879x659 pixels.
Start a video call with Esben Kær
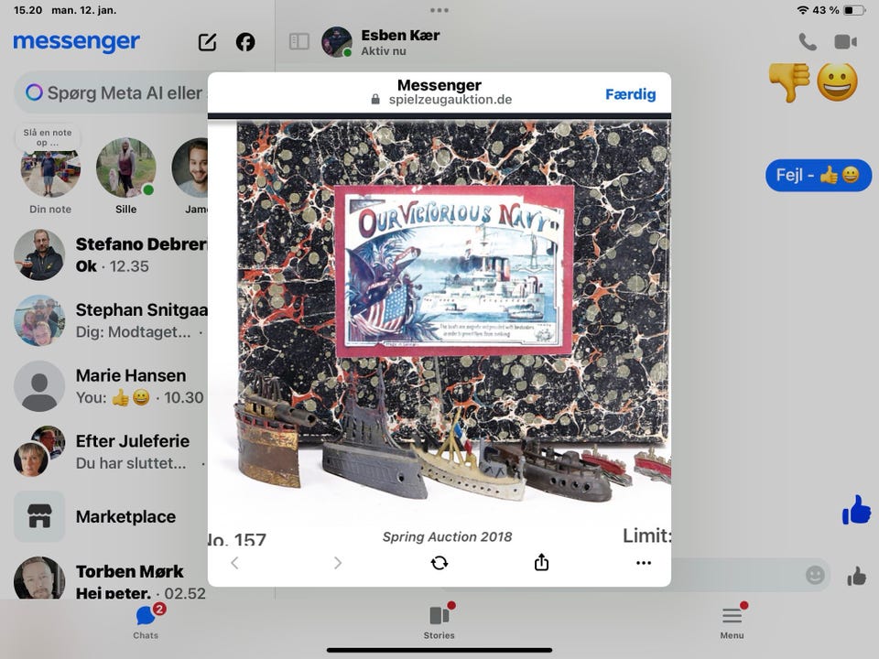(845, 42)
